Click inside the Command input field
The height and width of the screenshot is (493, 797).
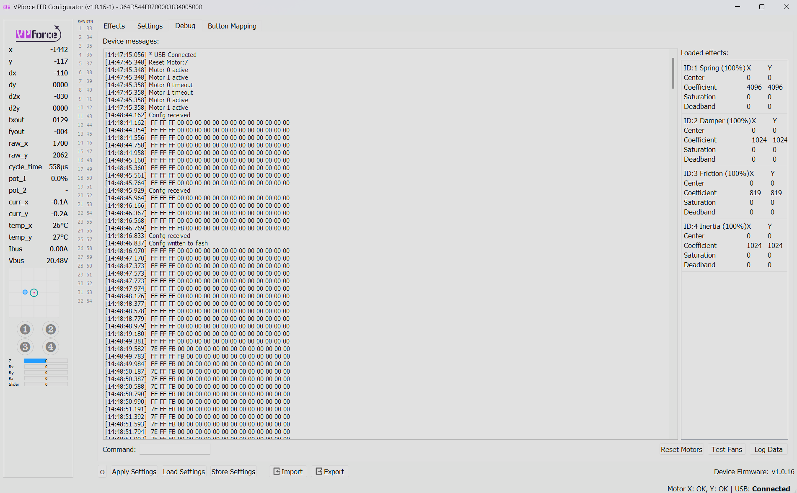click(x=175, y=449)
